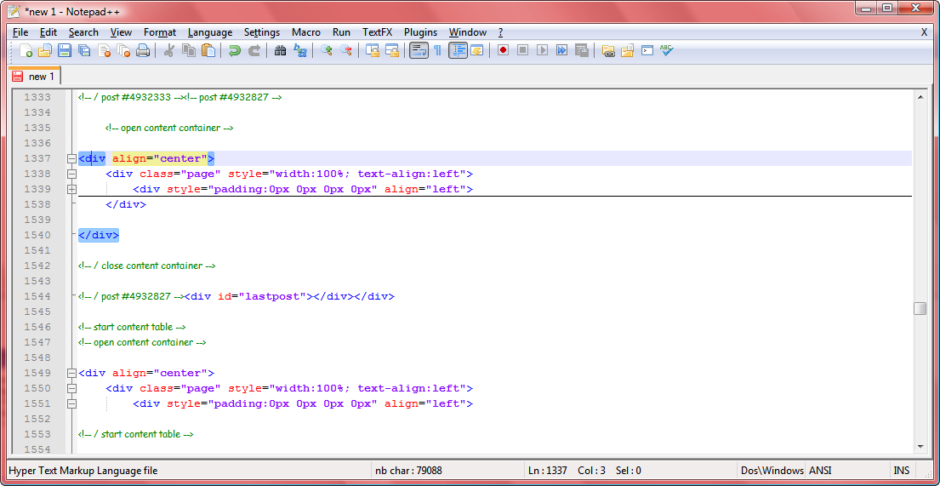The width and height of the screenshot is (940, 486).
Task: Toggle word wrap toolbar button
Action: tap(419, 51)
